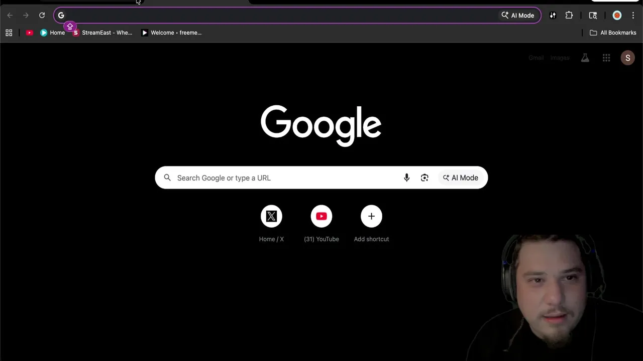Open AI Mode from the address bar

(518, 16)
